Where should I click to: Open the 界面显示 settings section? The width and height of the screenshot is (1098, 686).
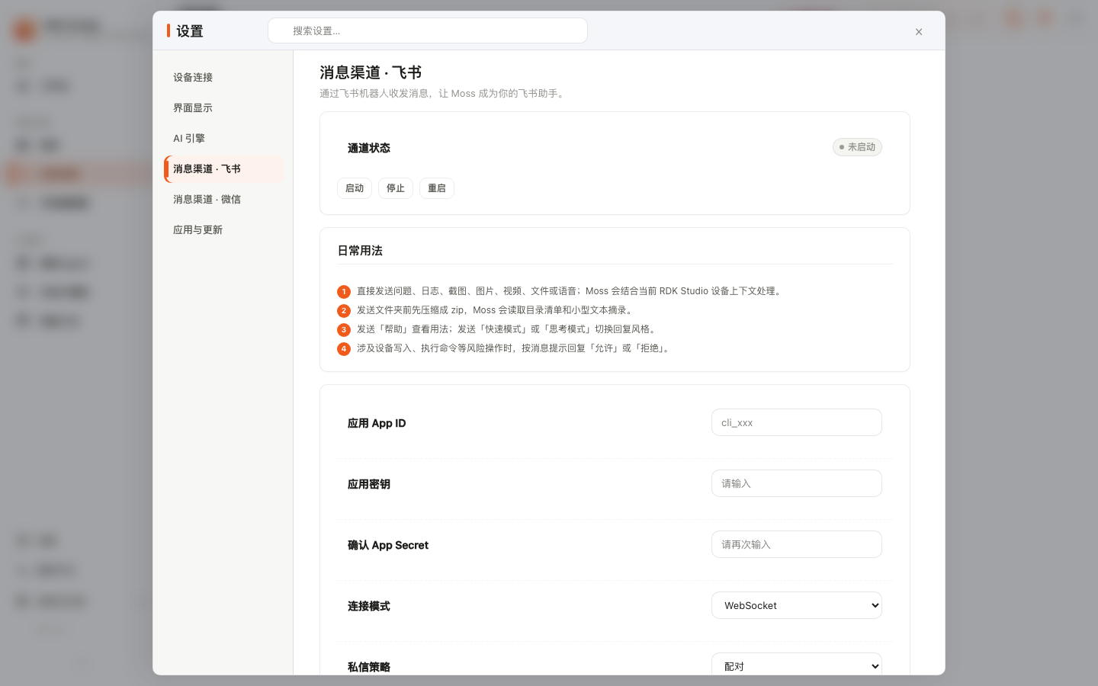coord(223,107)
